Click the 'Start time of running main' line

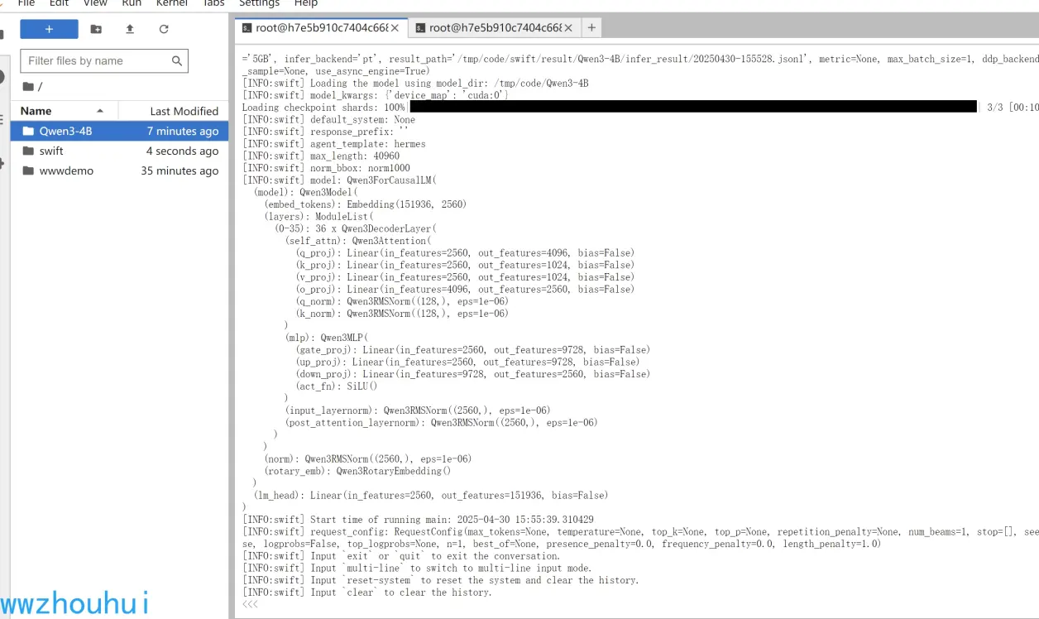click(x=418, y=519)
